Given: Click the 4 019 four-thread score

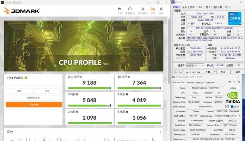Looking at the screenshot, I should [139, 100].
